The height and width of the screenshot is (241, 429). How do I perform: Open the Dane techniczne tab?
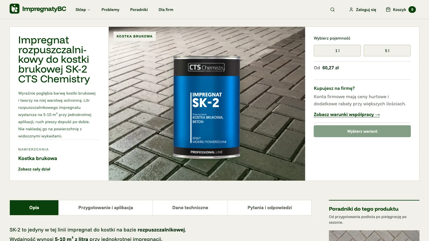(x=190, y=208)
